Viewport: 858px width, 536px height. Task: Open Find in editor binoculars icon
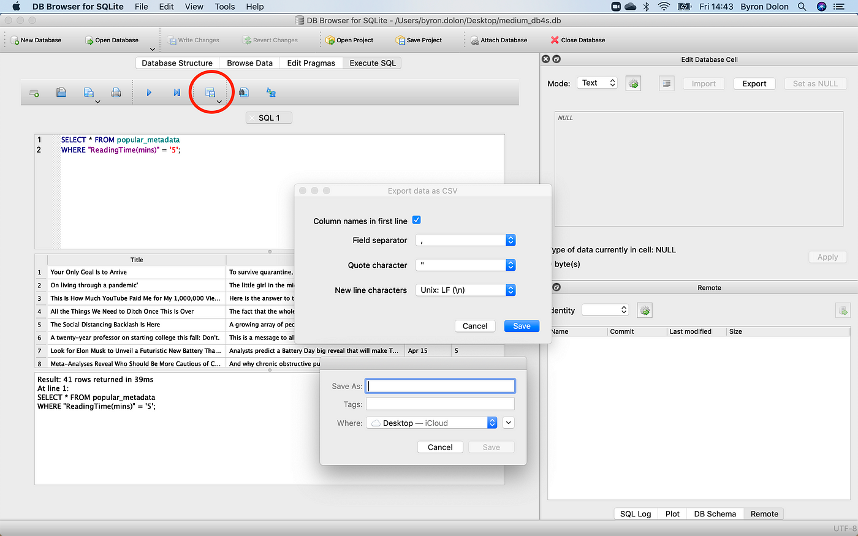click(x=243, y=92)
